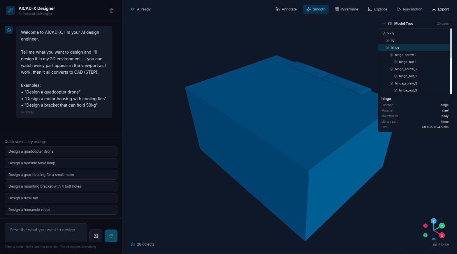This screenshot has width=457, height=254.
Task: Click the wifi AI ready status icon
Action: 133,9
